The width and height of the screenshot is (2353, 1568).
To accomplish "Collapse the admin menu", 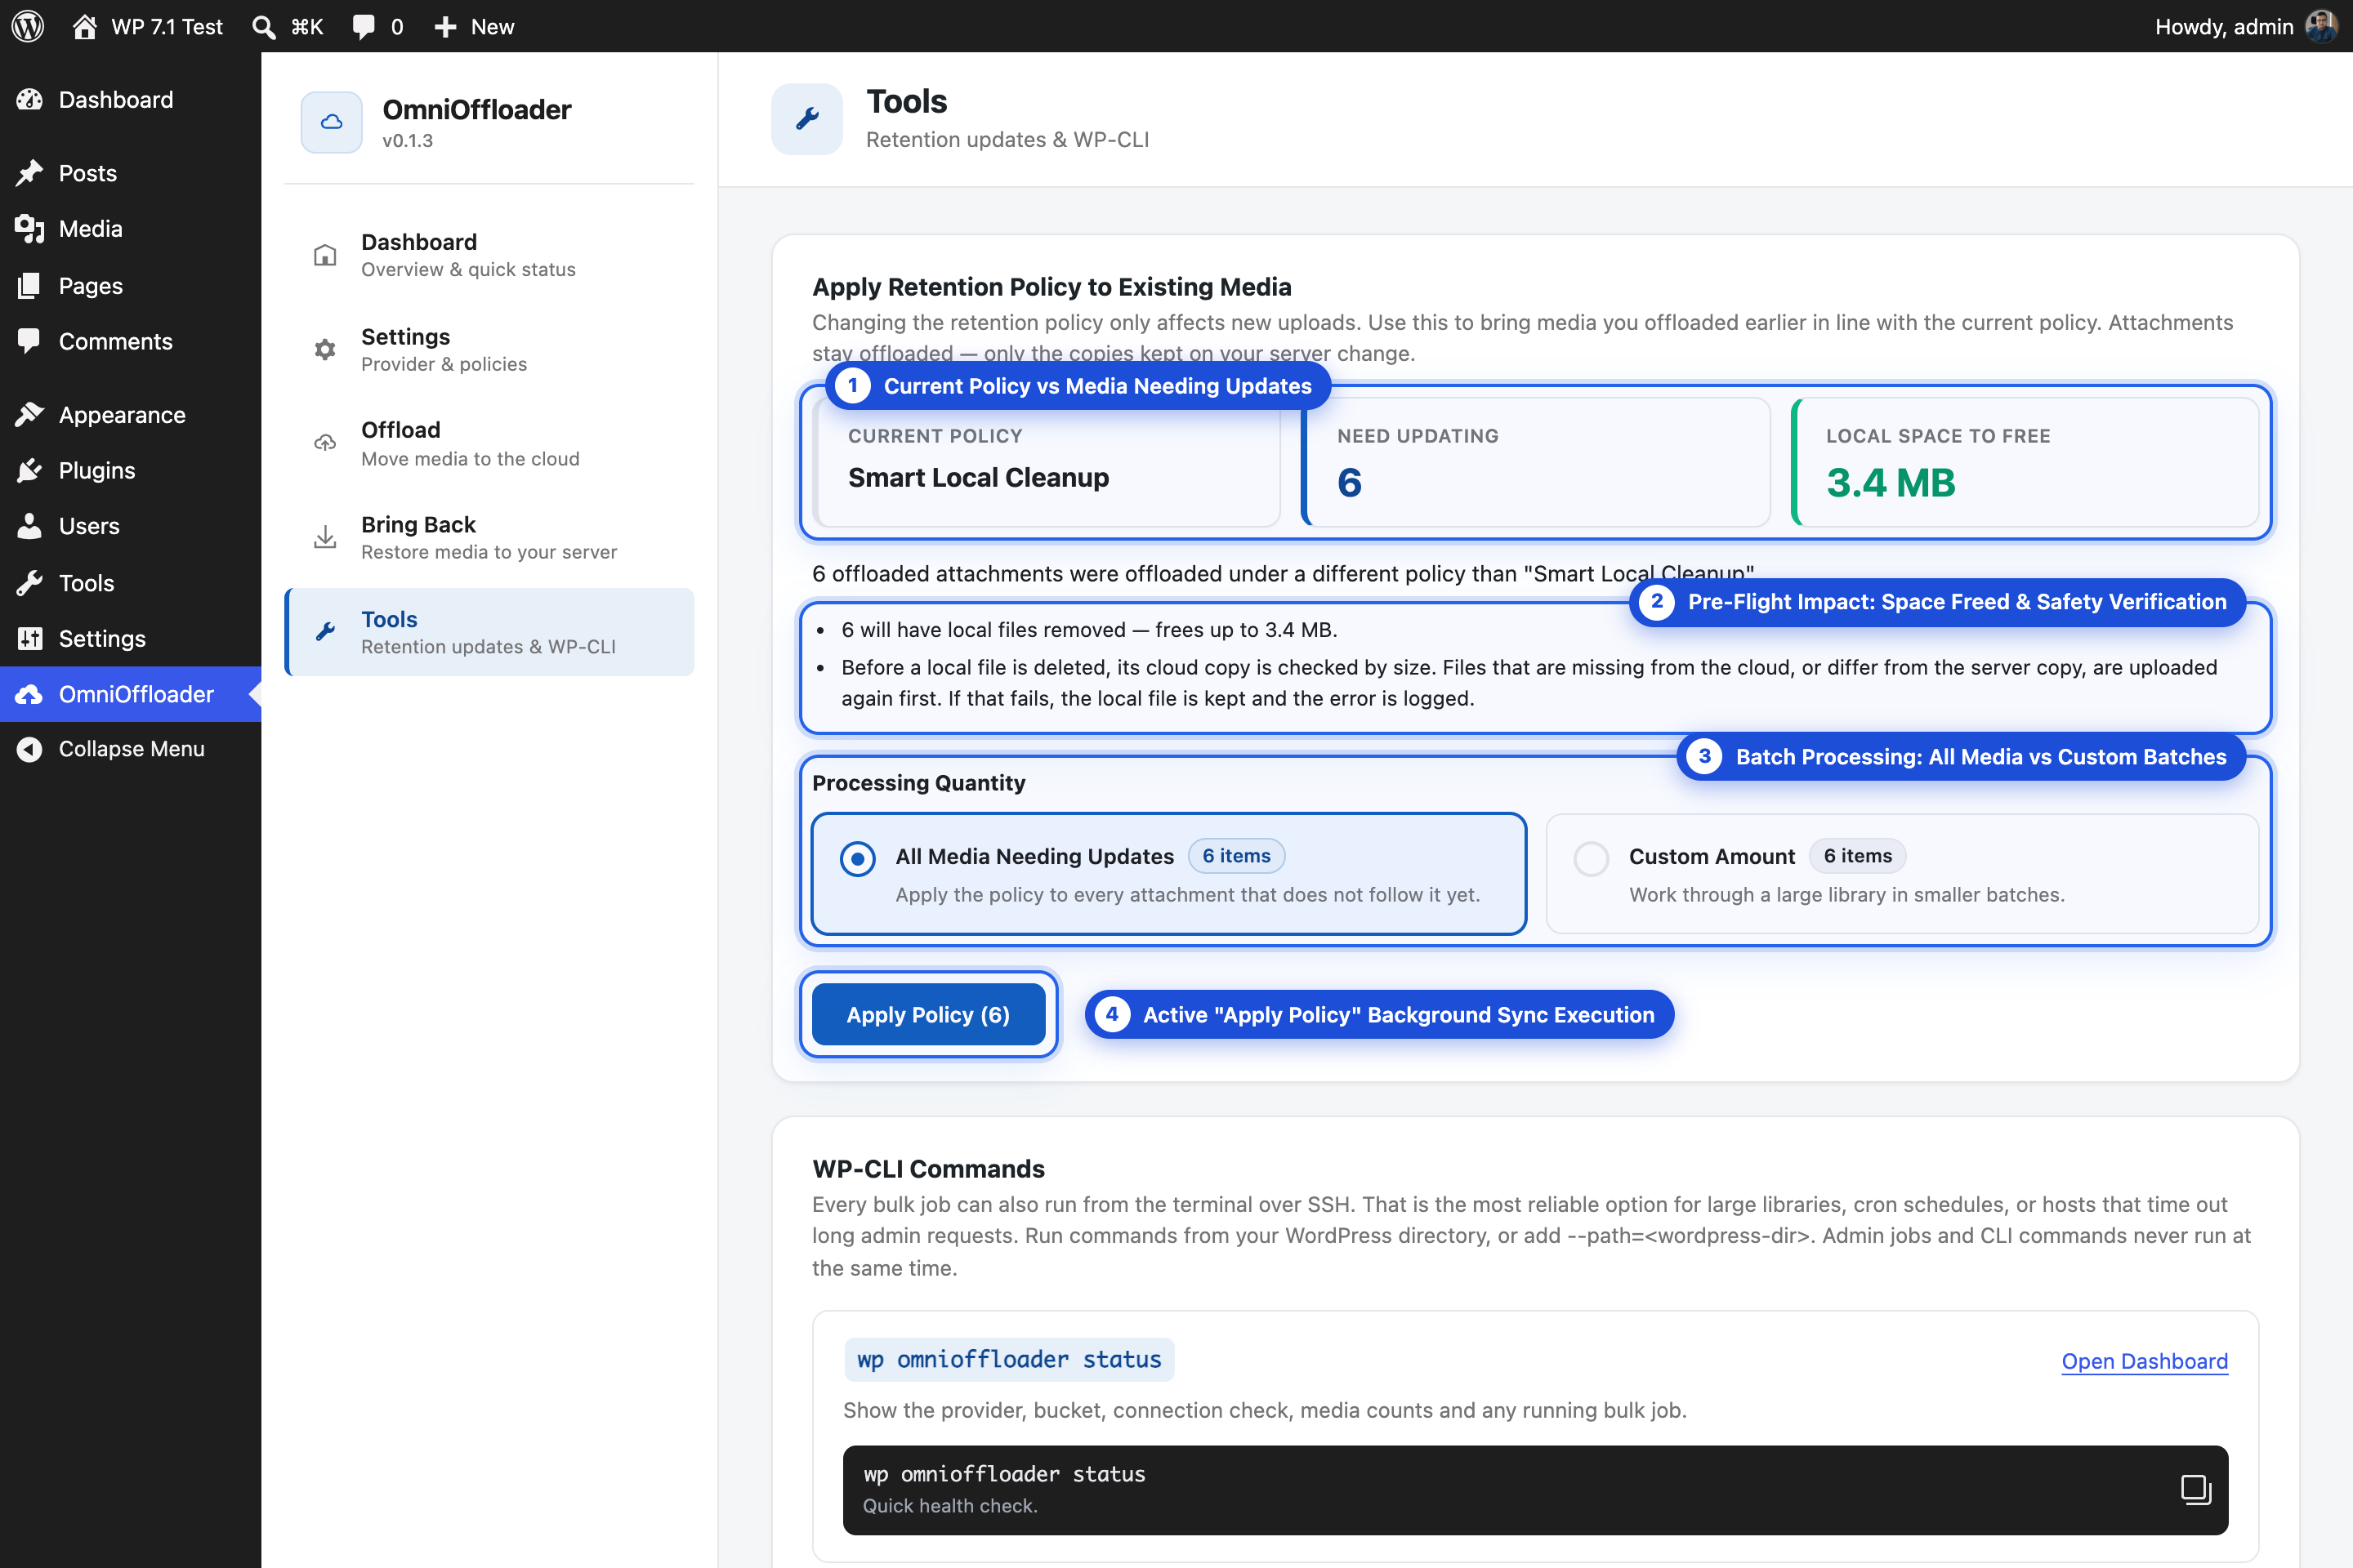I will point(130,749).
